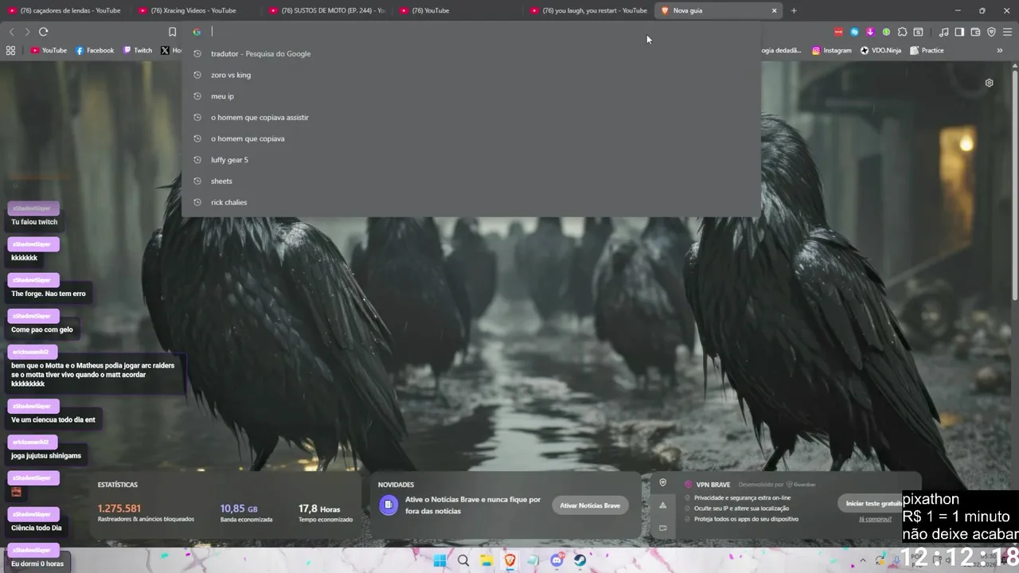This screenshot has height=573, width=1019.
Task: Open the purple download extension icon
Action: pos(870,32)
